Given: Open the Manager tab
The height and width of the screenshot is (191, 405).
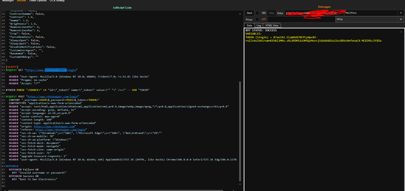Looking at the screenshot, I should (x=8, y=1).
